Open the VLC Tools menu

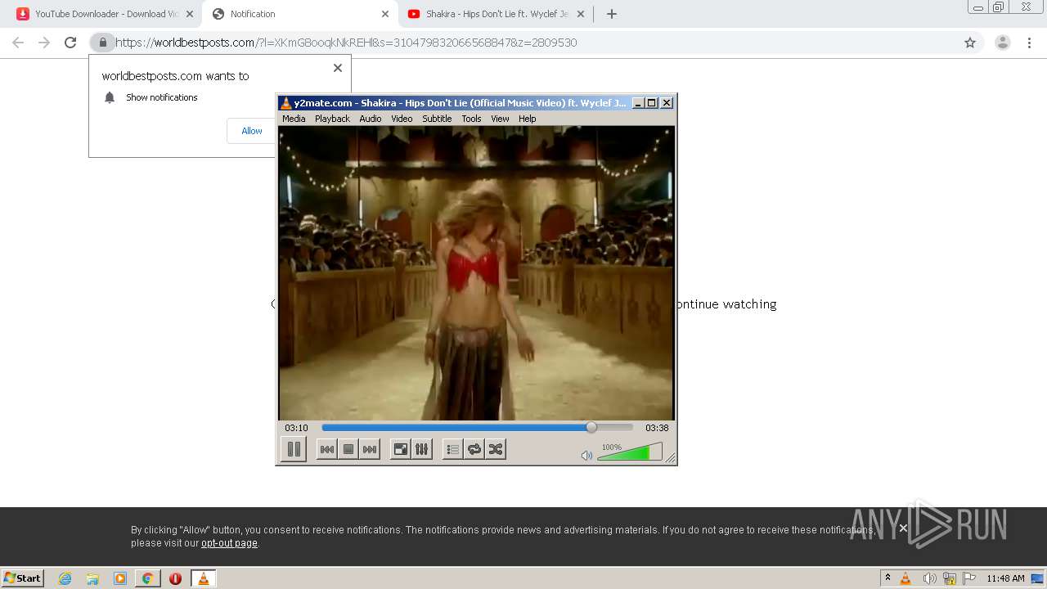tap(471, 119)
